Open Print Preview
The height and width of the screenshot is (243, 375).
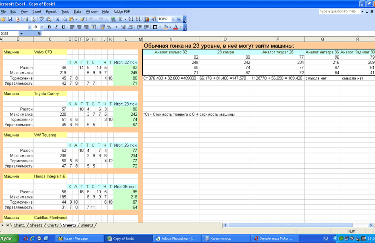(x=33, y=19)
